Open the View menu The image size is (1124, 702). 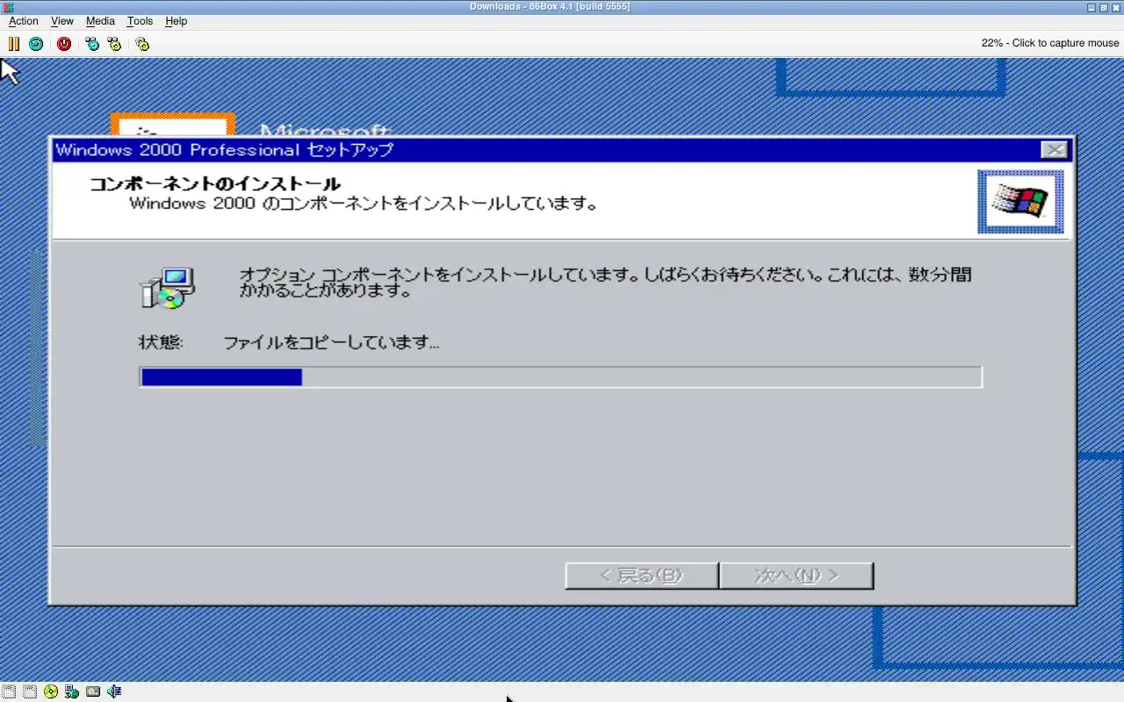coord(62,21)
